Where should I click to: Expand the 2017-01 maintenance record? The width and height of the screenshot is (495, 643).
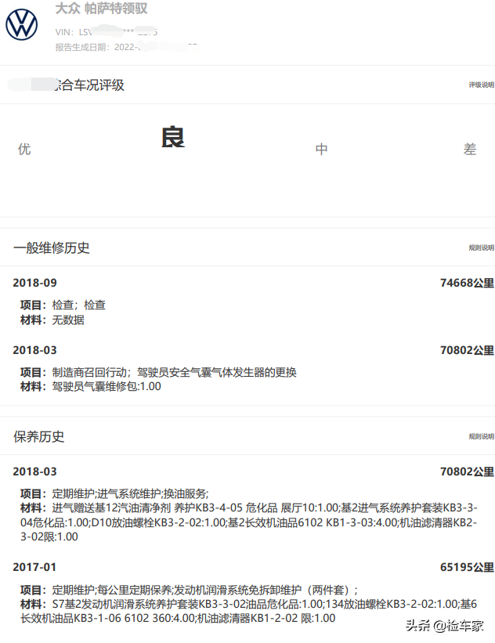pyautogui.click(x=35, y=566)
